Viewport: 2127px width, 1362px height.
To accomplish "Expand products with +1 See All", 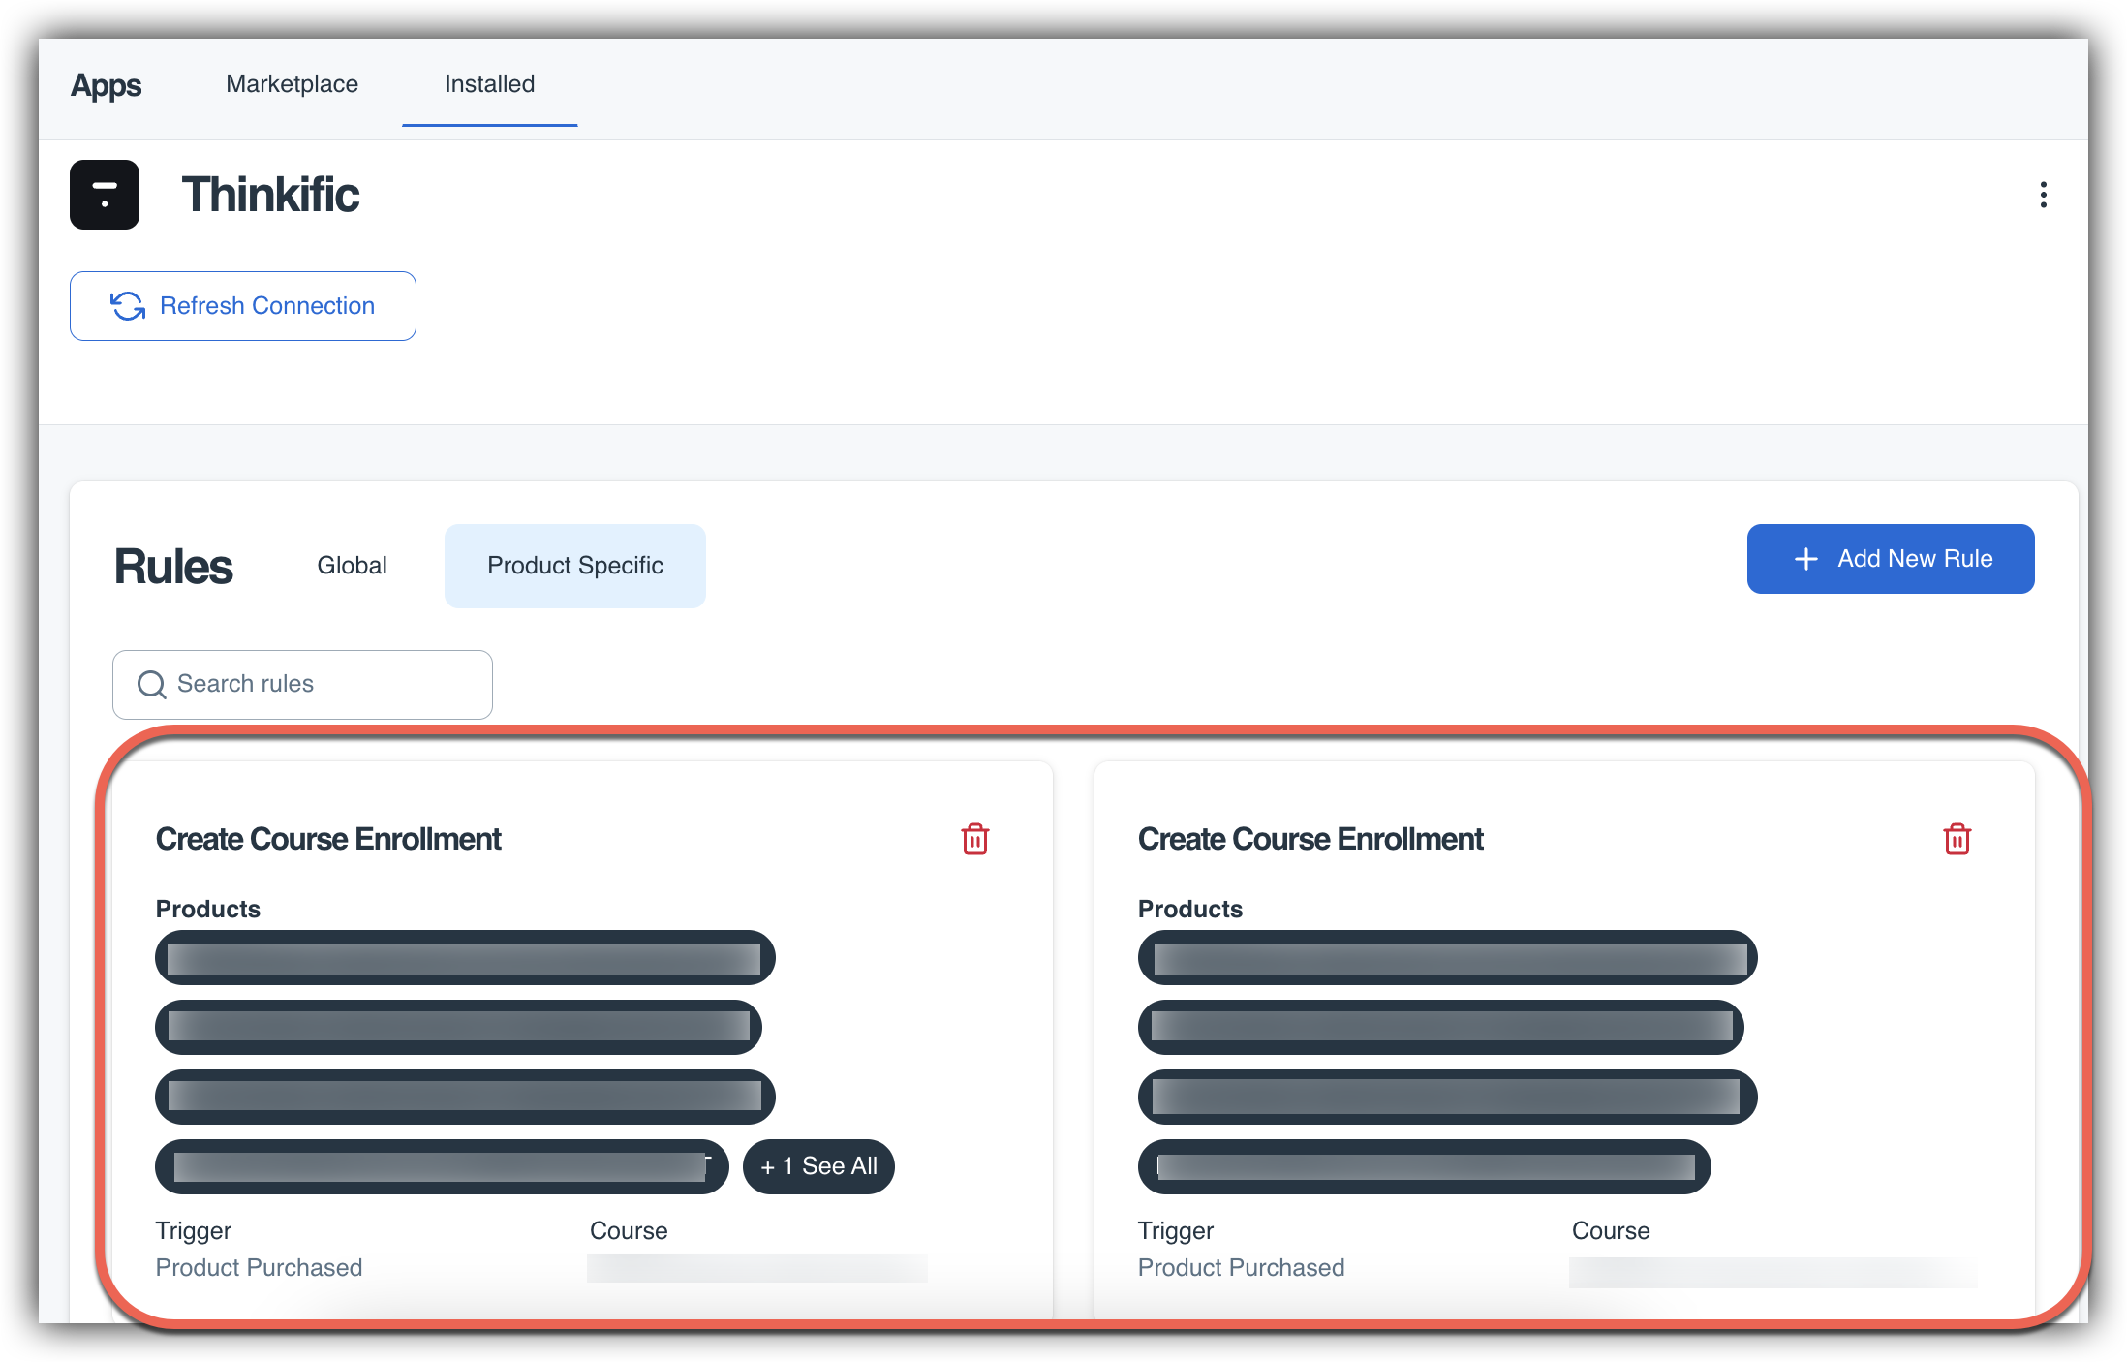I will coord(818,1166).
